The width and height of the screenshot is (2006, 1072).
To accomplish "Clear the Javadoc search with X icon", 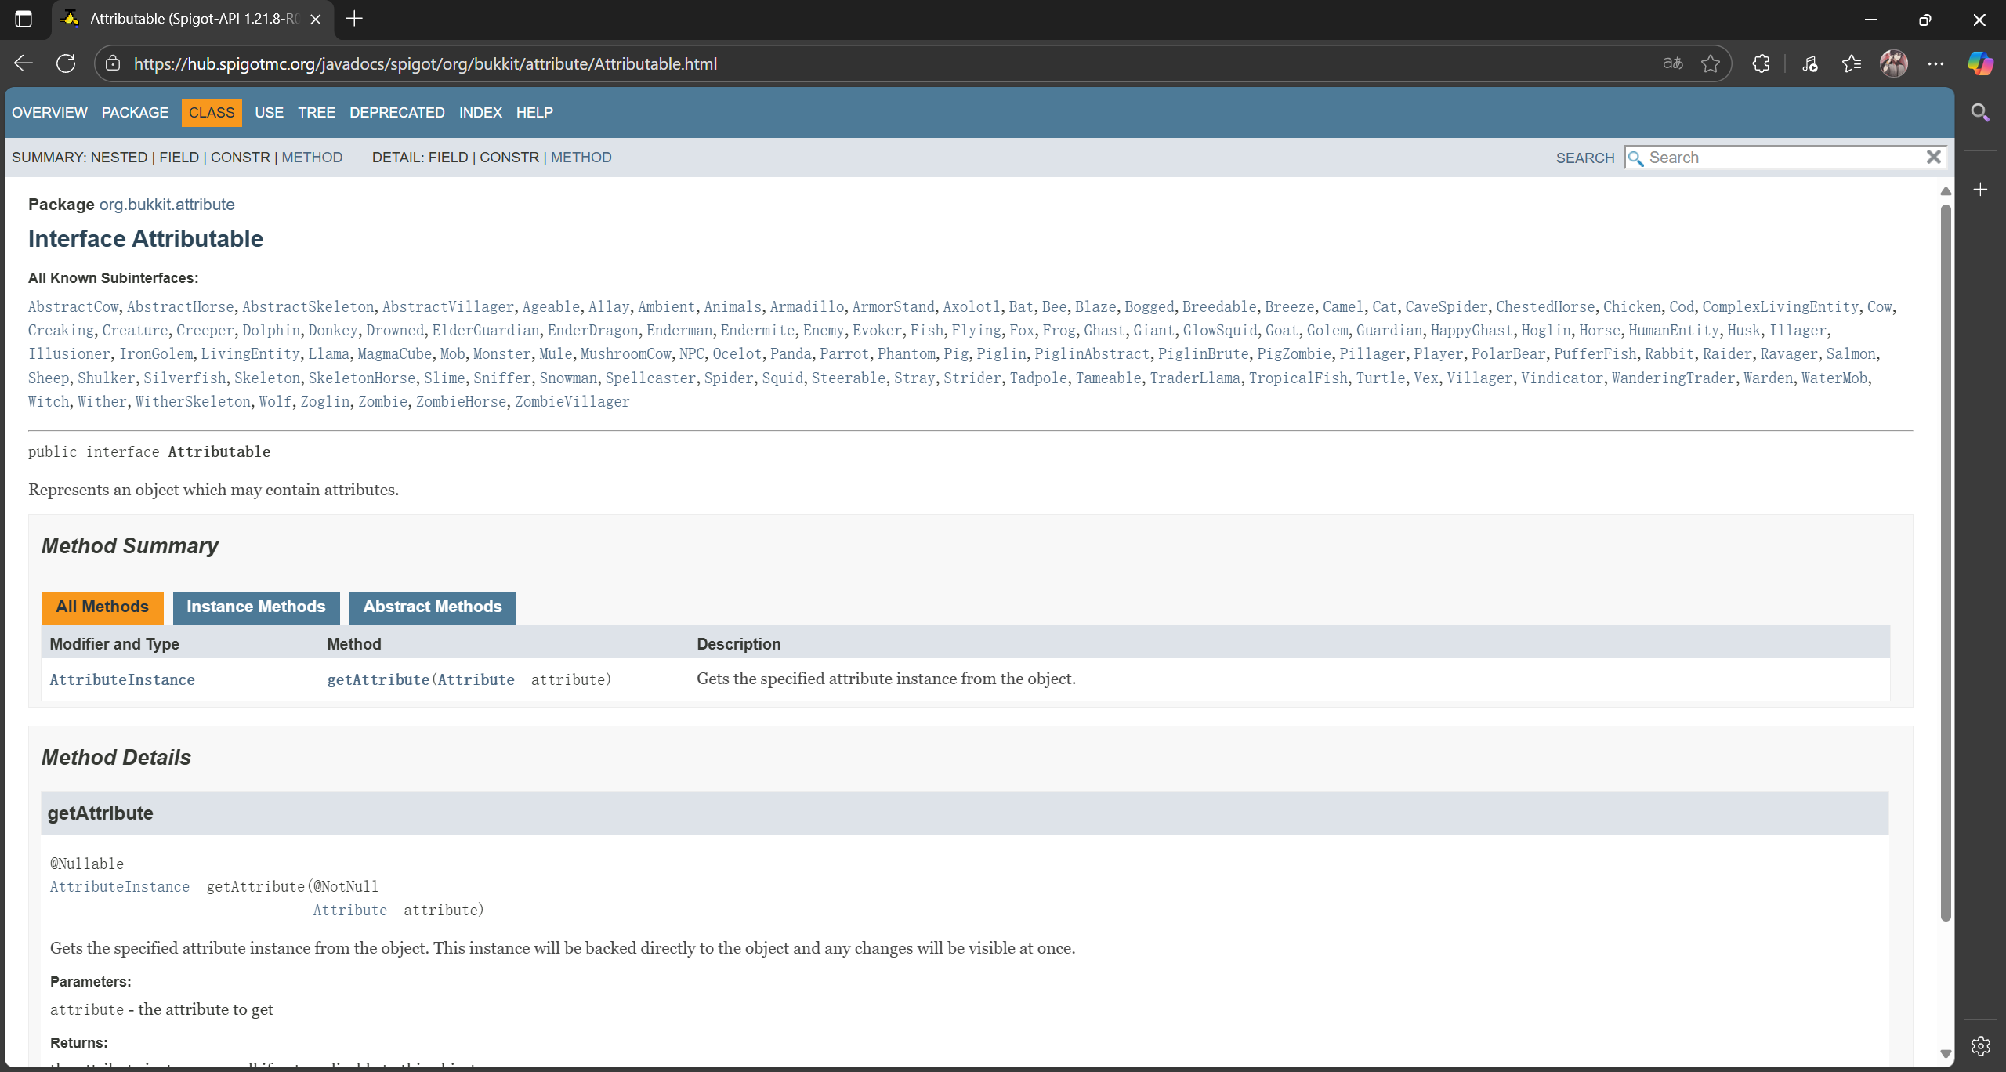I will tap(1933, 158).
